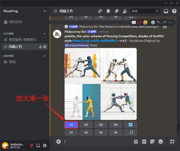Screen dimensions: 180x151
Task: Add a channel to 文字频道
Action: click(44, 34)
